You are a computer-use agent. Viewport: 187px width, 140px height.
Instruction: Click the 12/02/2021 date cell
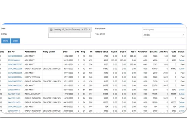coord(68,56)
